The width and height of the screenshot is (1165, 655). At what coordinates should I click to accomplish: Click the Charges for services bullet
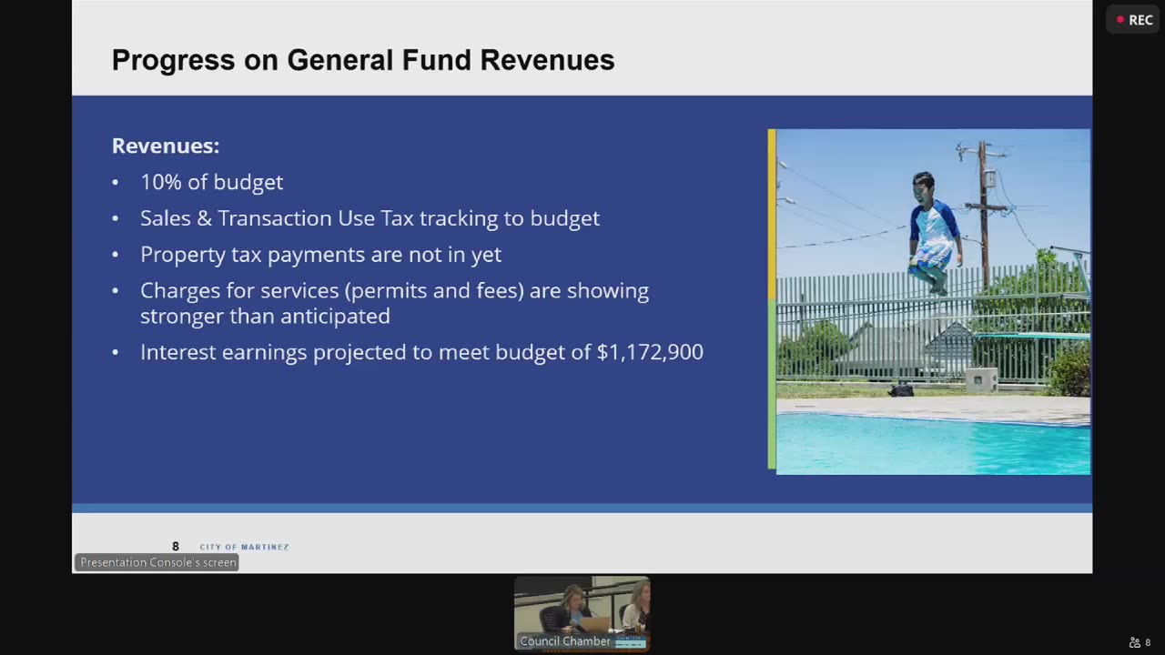tap(394, 303)
